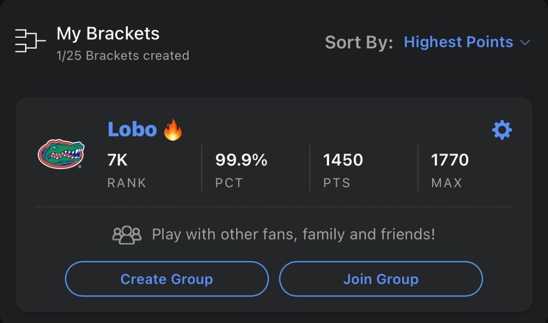548x323 pixels.
Task: Open bracket settings with the gear icon
Action: [502, 130]
